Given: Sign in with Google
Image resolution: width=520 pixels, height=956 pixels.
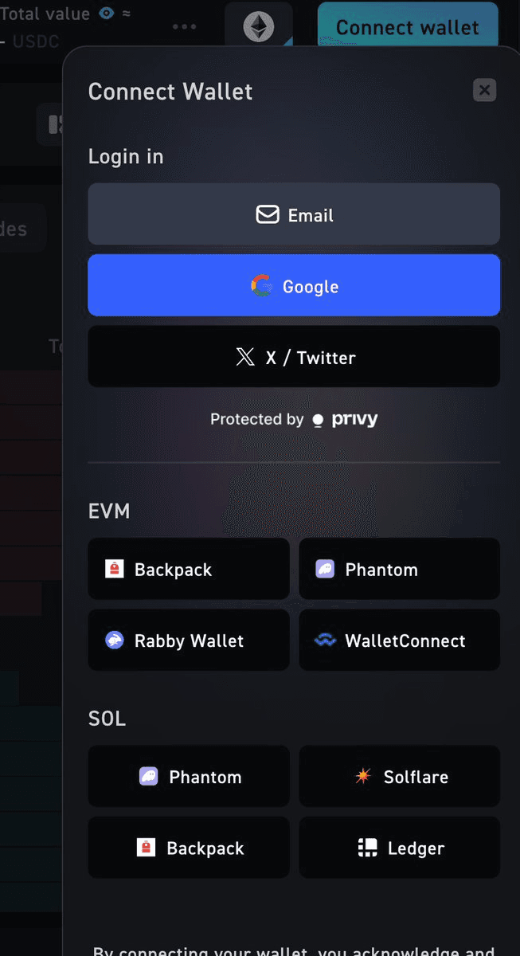Looking at the screenshot, I should pyautogui.click(x=294, y=285).
